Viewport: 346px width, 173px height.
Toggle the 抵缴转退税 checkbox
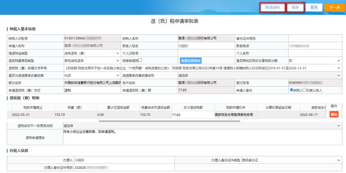tap(140, 60)
